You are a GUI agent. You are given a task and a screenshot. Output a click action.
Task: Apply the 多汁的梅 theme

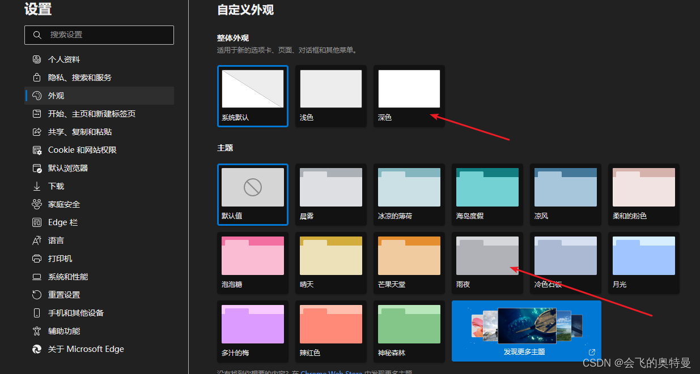pos(253,331)
